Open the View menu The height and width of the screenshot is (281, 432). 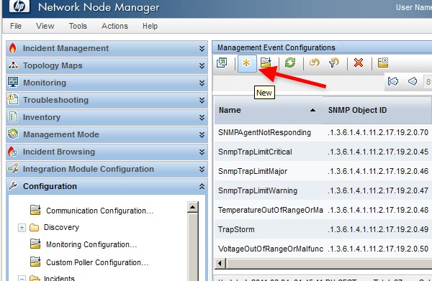point(45,26)
